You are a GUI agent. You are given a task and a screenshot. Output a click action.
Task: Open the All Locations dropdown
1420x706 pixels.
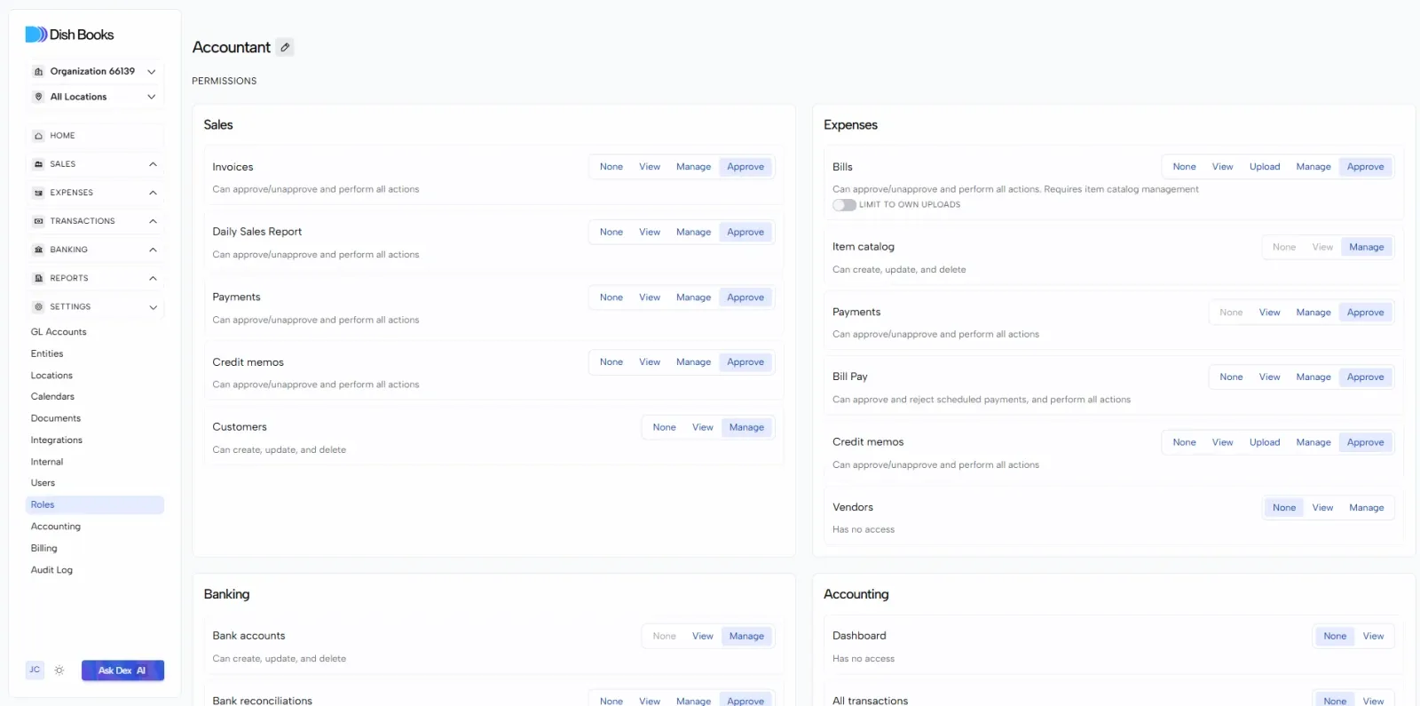(x=95, y=97)
